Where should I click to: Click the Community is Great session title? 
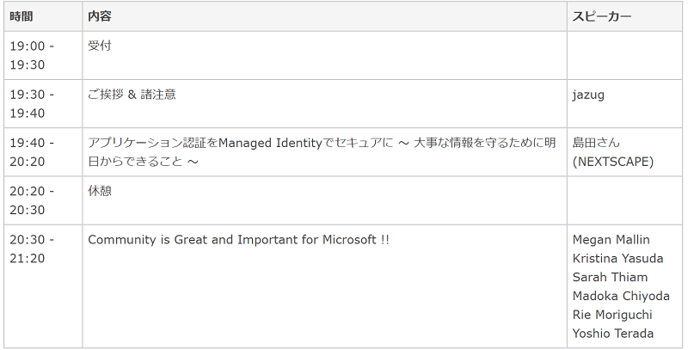click(x=238, y=239)
